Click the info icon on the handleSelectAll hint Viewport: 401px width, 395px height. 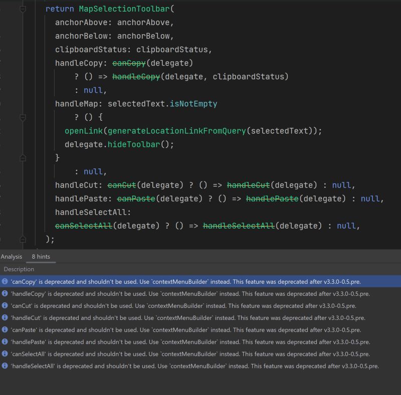click(5, 366)
